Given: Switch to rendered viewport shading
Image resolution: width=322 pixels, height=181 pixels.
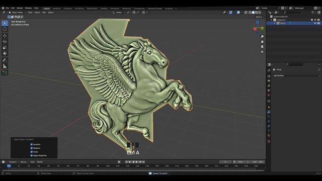Looking at the screenshot, I should [x=260, y=13].
